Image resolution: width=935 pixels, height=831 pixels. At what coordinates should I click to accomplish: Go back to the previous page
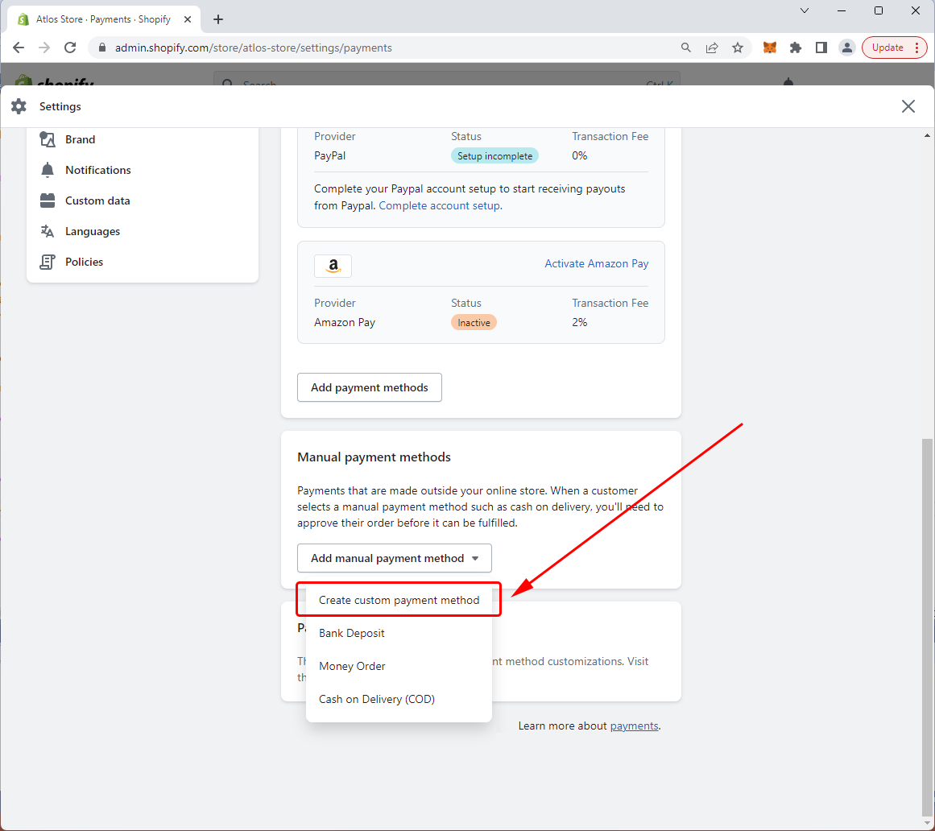point(19,48)
